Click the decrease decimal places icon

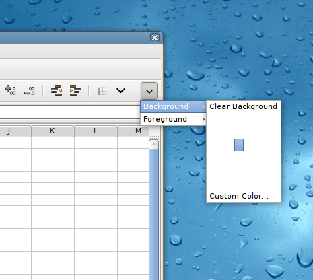click(30, 91)
